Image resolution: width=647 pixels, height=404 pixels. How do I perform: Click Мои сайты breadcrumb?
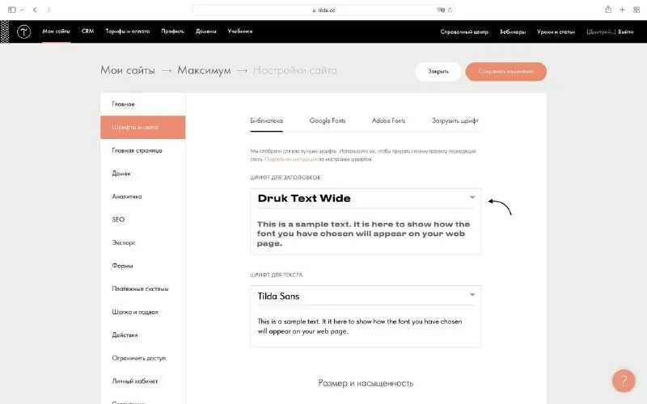pos(128,70)
